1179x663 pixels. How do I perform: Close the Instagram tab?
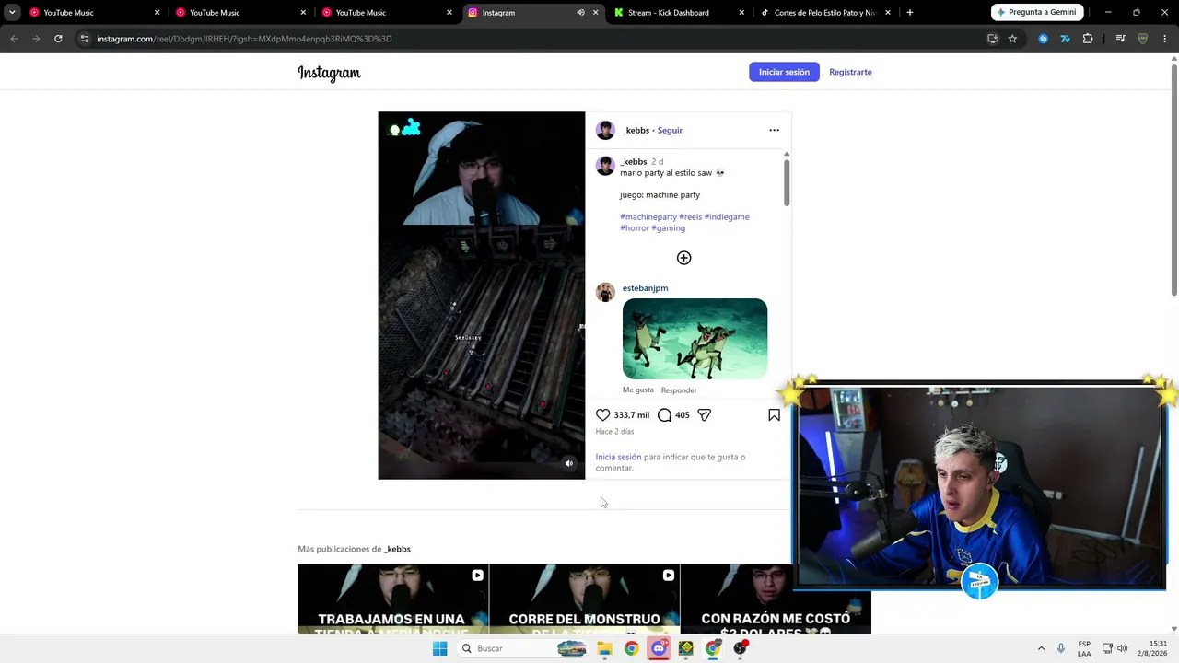(595, 13)
